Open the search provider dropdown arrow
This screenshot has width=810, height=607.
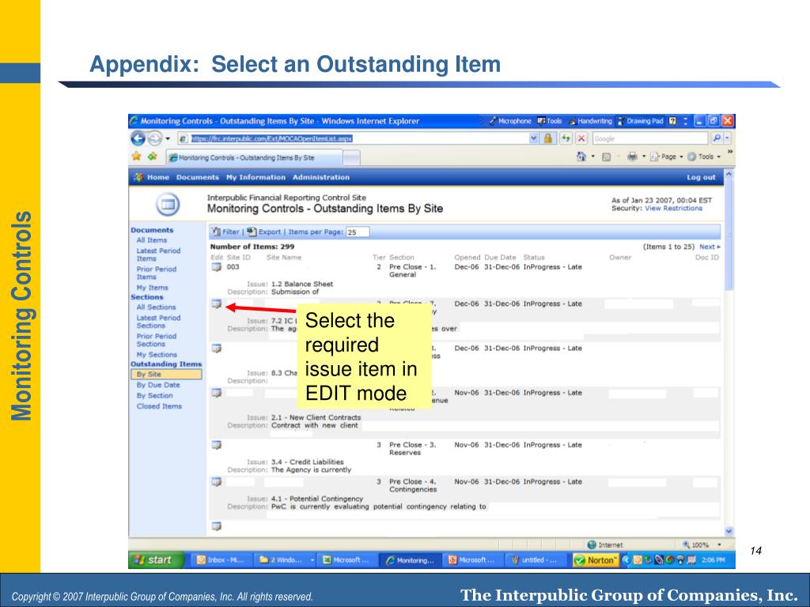point(728,138)
